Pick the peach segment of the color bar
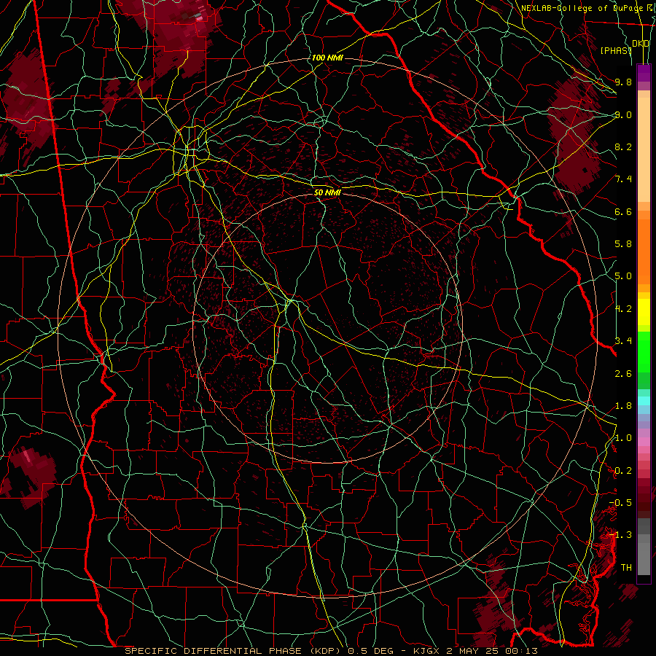Screen dimensions: 656x656 644,151
